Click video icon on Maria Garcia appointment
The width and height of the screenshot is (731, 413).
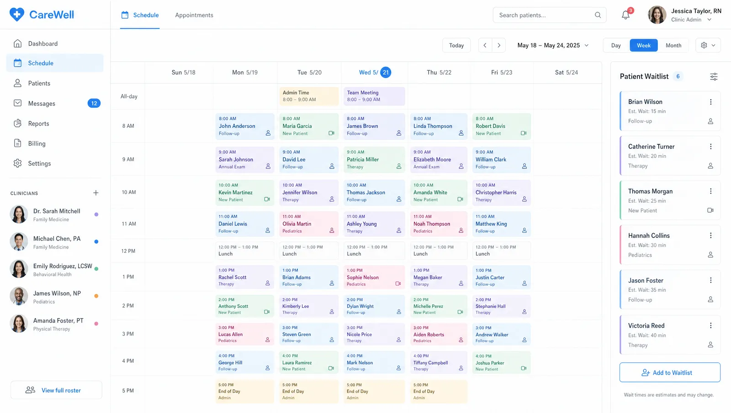click(331, 133)
